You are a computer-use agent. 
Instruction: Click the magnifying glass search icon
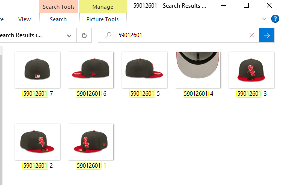[108, 35]
